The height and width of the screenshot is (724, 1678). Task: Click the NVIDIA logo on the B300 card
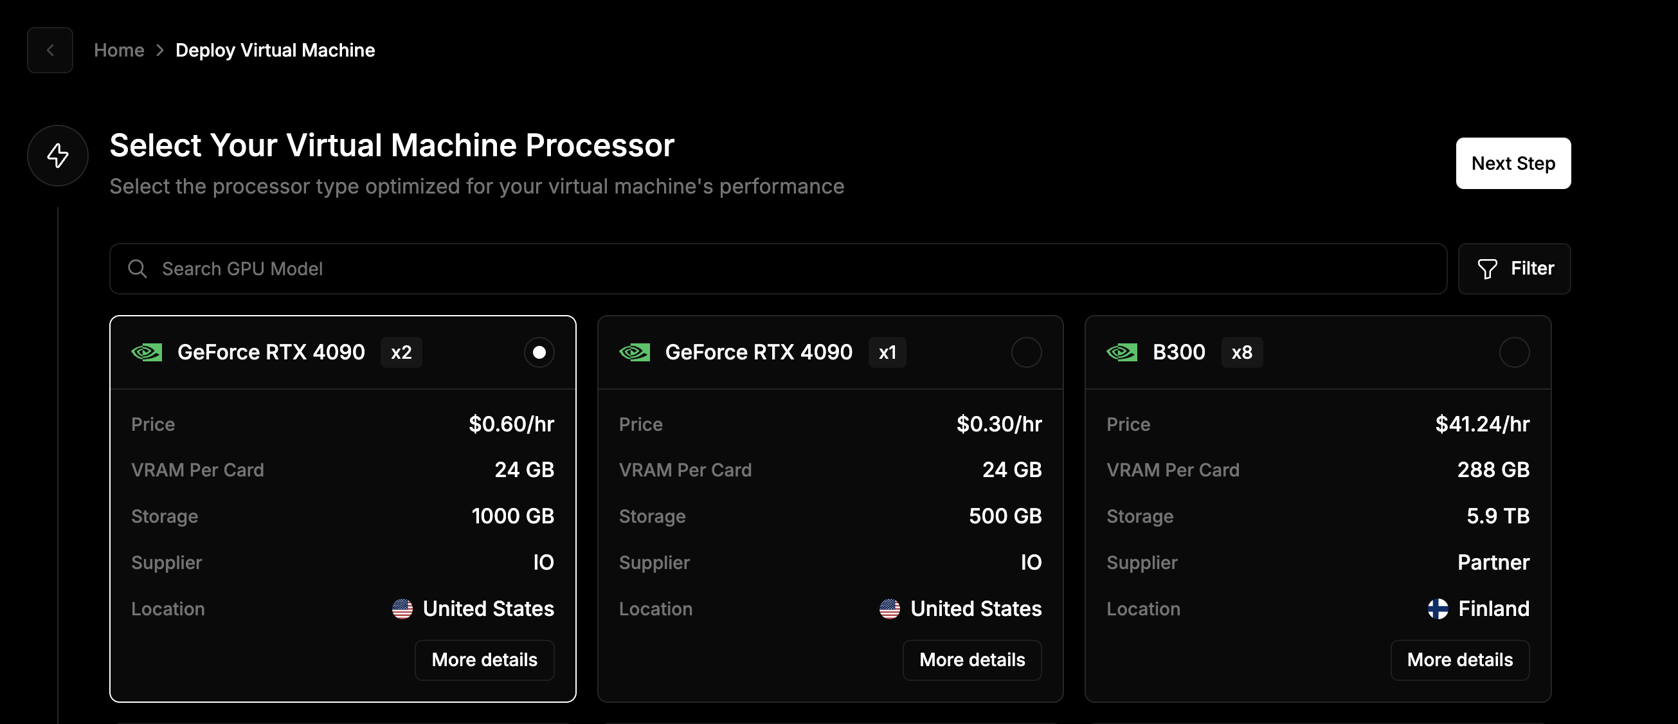tap(1122, 352)
